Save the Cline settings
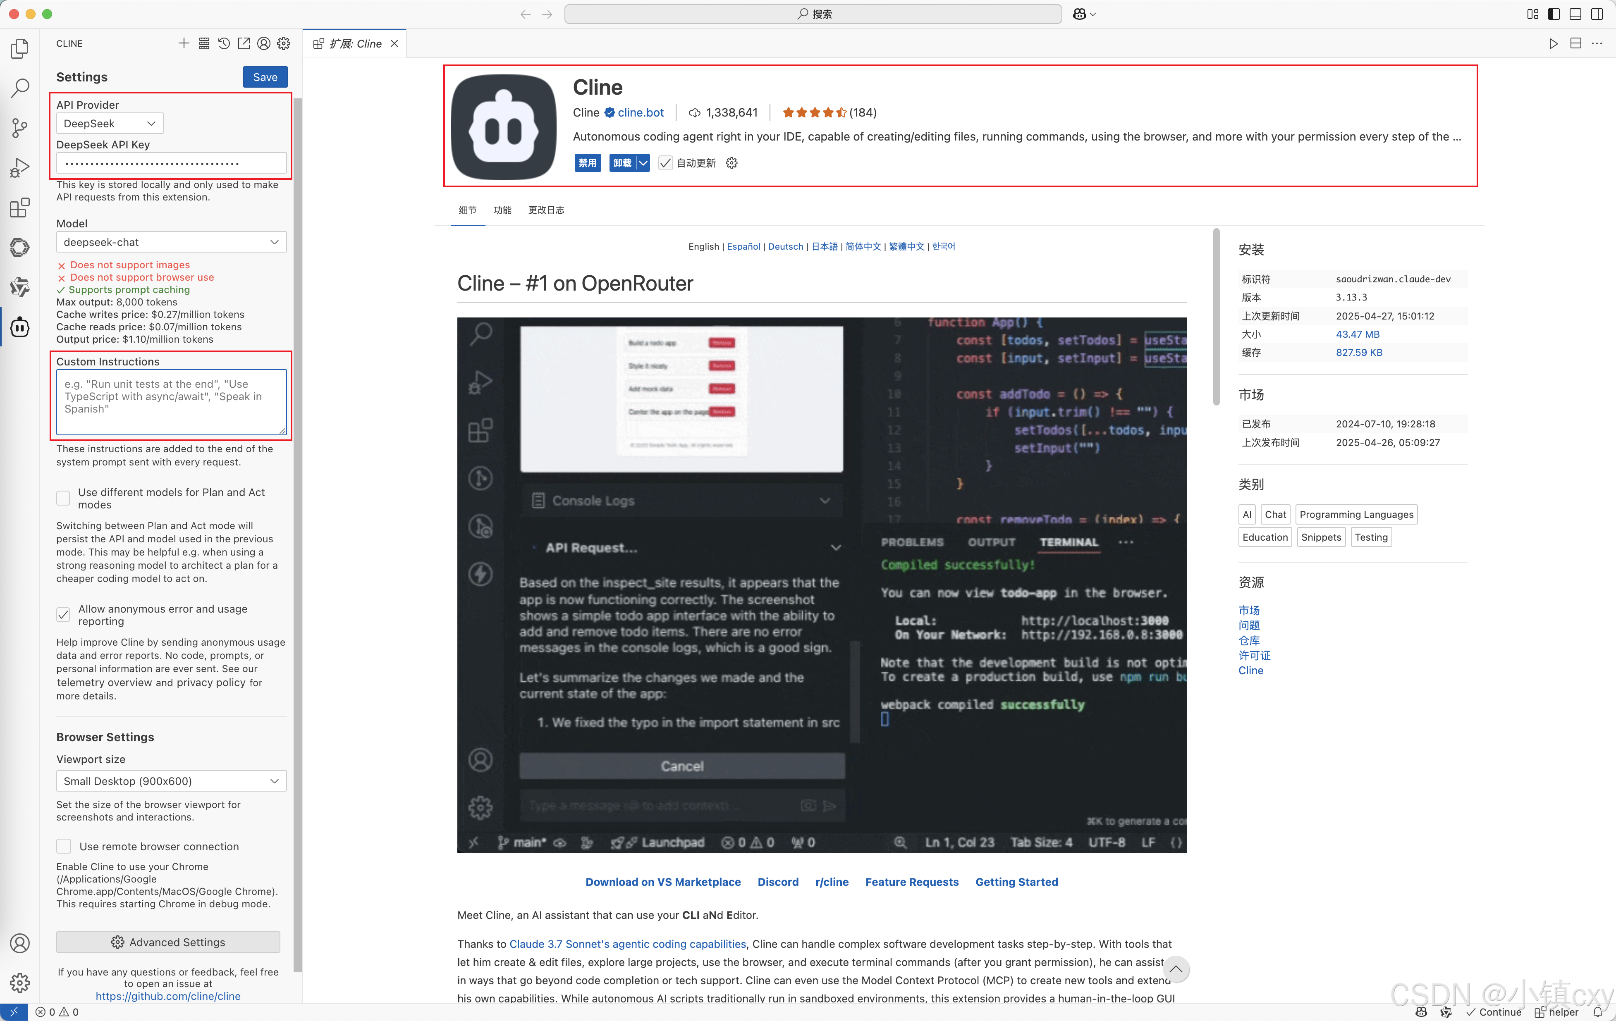 [x=264, y=76]
